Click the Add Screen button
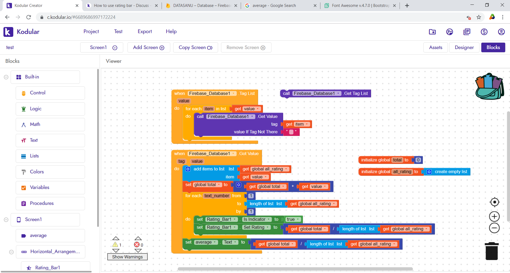 [x=148, y=47]
